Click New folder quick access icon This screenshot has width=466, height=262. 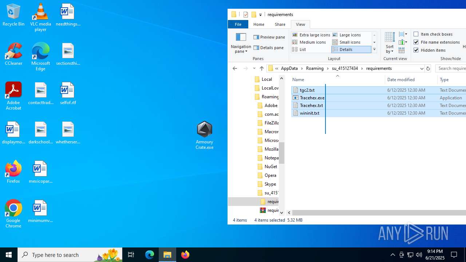click(x=254, y=15)
